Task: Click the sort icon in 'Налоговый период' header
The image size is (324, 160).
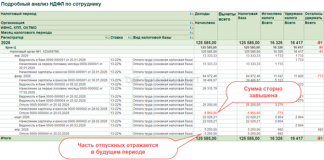Action: tap(192, 14)
